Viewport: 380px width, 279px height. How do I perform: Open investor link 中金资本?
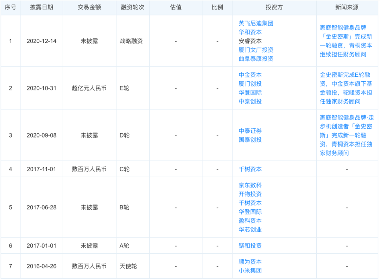(x=250, y=75)
